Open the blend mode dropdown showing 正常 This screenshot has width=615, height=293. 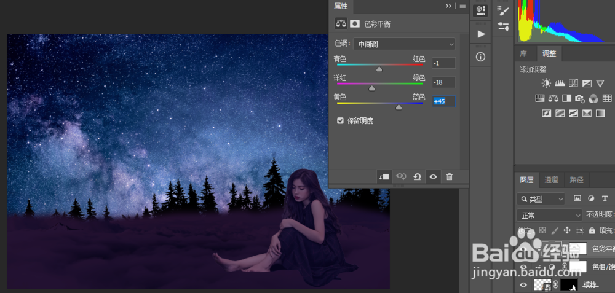[x=549, y=215]
